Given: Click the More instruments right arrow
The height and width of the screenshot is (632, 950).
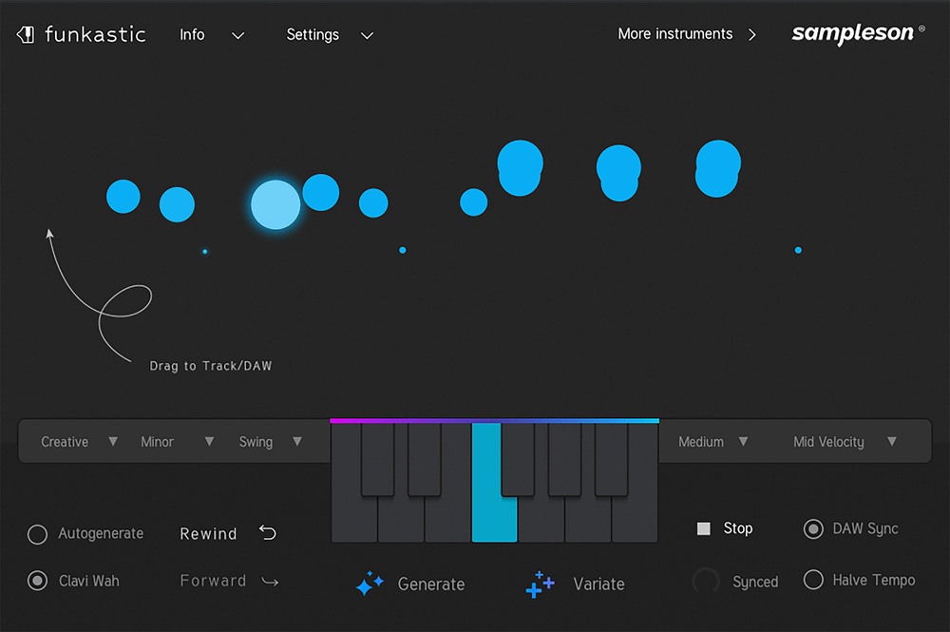Looking at the screenshot, I should (x=751, y=34).
